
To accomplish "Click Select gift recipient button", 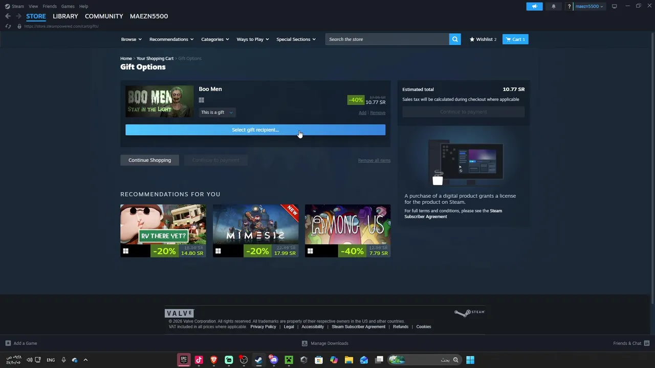I will click(x=255, y=130).
